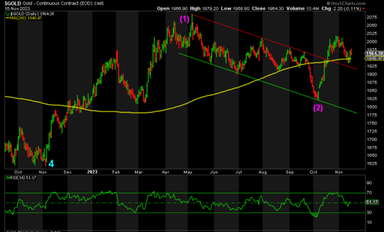The height and width of the screenshot is (232, 384).
Task: Click the 2025 price axis label
Action: [372, 34]
